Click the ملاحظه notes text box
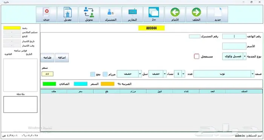264x140 pixels. 20,105
